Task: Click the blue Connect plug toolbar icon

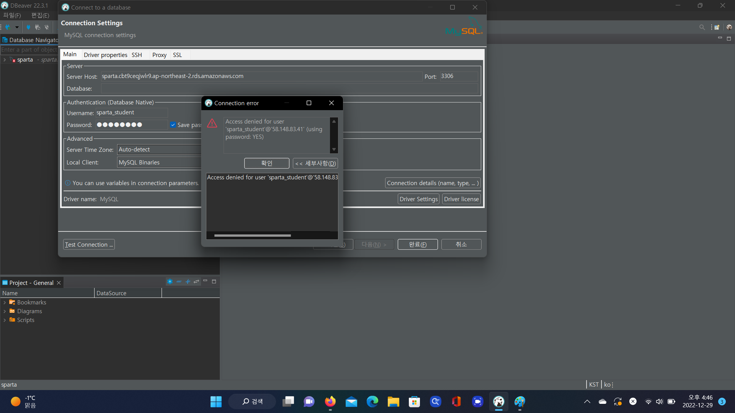Action: [28, 27]
